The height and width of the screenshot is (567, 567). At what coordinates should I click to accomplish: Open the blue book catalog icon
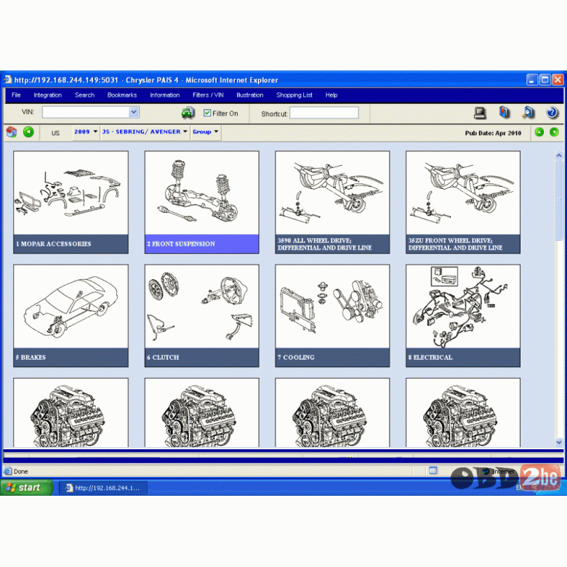[504, 113]
